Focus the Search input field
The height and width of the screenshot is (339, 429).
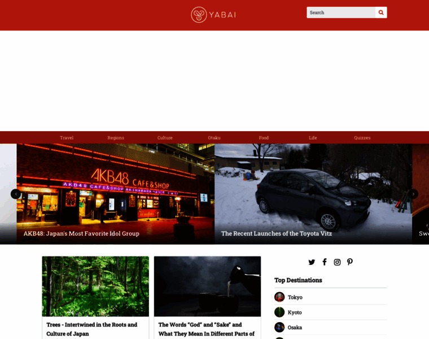pos(341,12)
